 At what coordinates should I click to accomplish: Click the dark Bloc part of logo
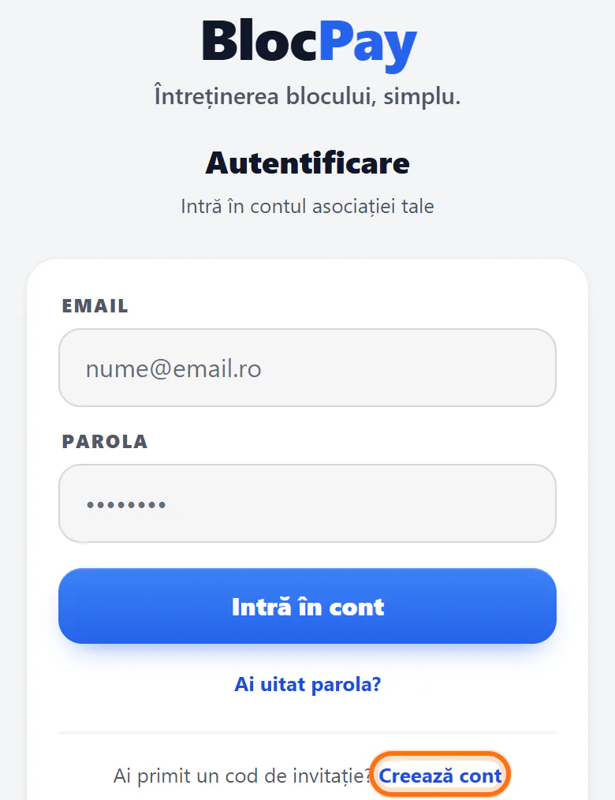pyautogui.click(x=260, y=41)
